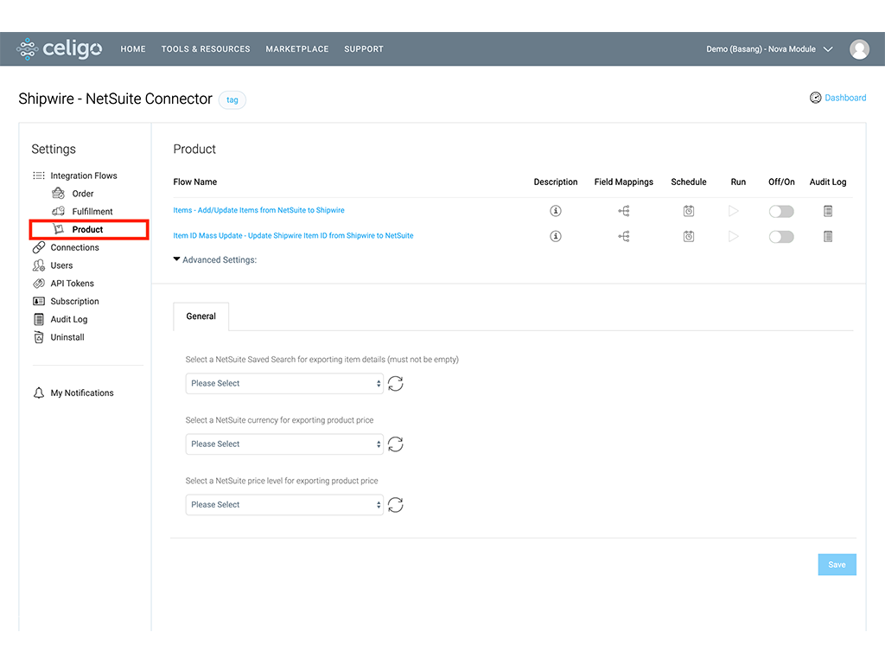Click the API Tokens icon

click(x=38, y=284)
